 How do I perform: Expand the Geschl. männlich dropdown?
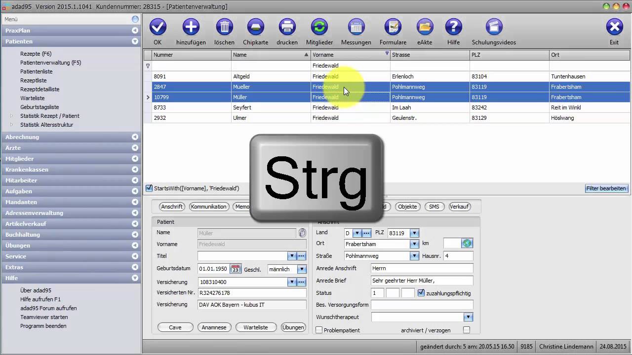(x=301, y=269)
